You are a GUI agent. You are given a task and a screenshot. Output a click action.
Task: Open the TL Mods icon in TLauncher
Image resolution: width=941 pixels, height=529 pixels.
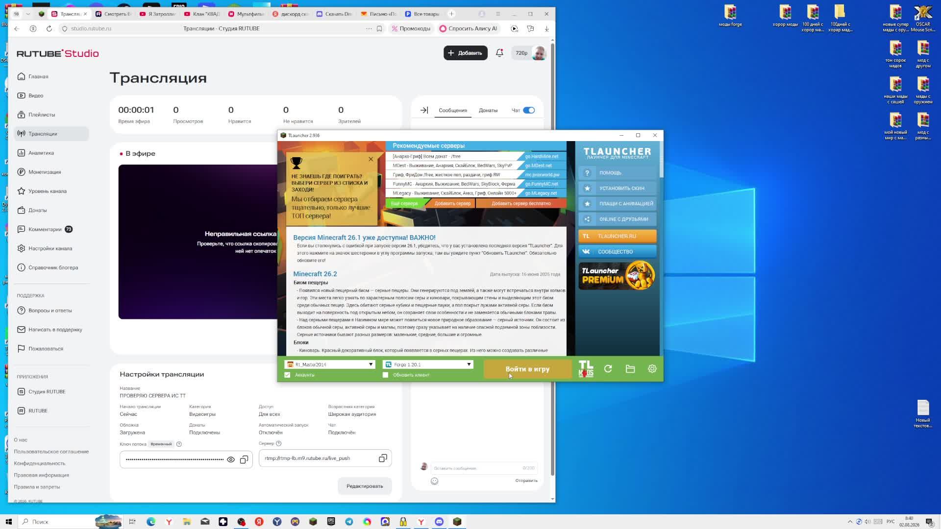[586, 369]
